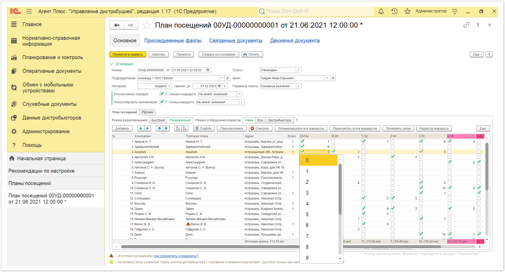This screenshot has width=505, height=272.
Task: Open the notifications bell icon
Action: [381, 11]
